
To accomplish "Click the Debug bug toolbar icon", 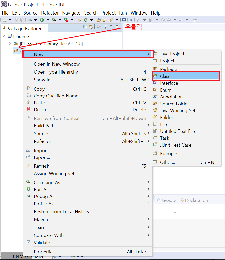I will point(30,20).
